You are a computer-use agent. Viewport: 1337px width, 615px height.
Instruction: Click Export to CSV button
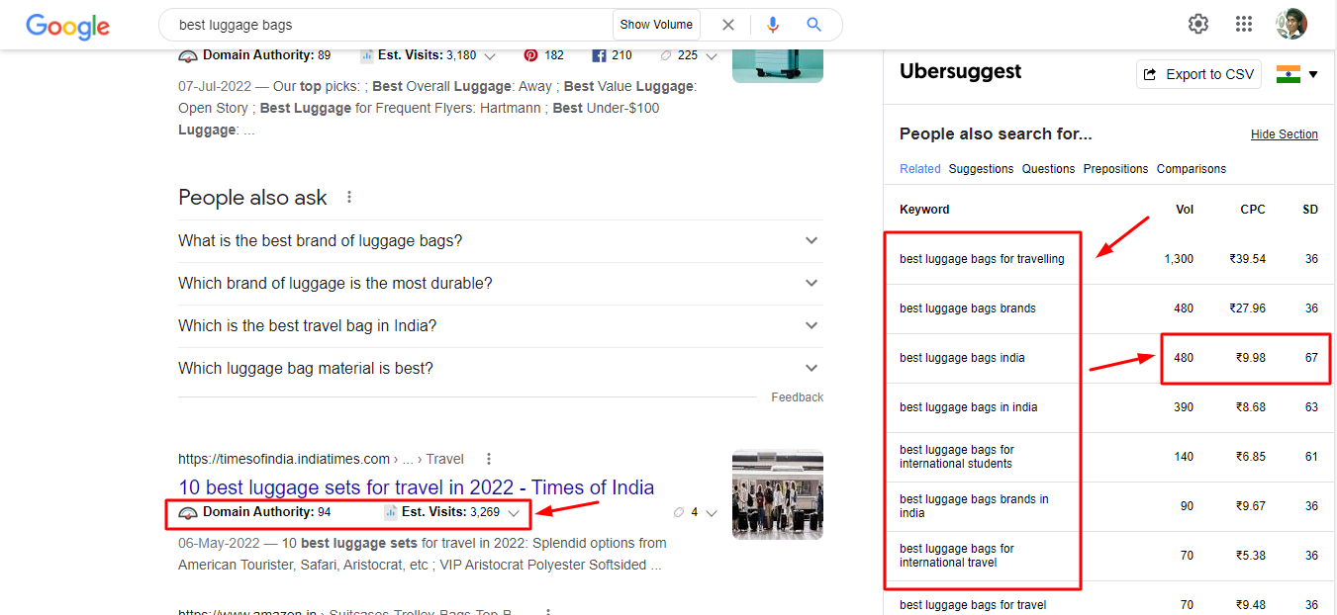(1199, 74)
